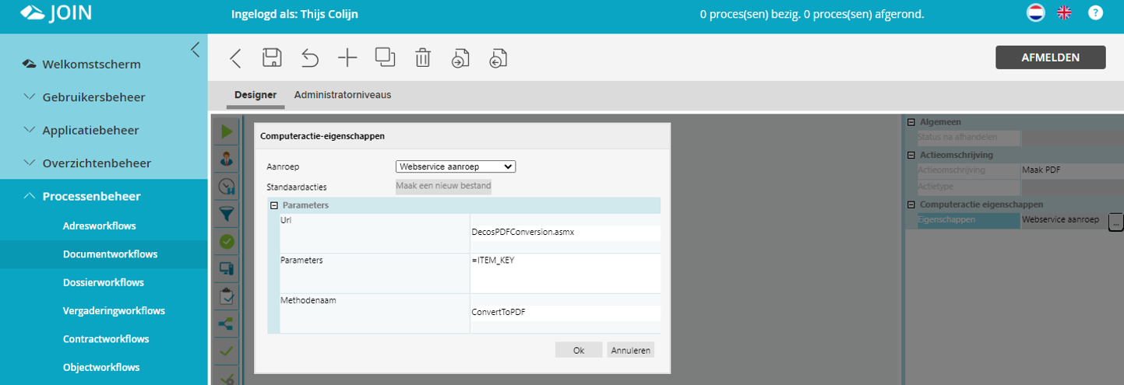Click the plus Add new icon

coord(347,58)
